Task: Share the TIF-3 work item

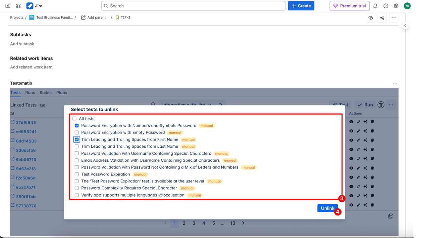Action: 382,18
